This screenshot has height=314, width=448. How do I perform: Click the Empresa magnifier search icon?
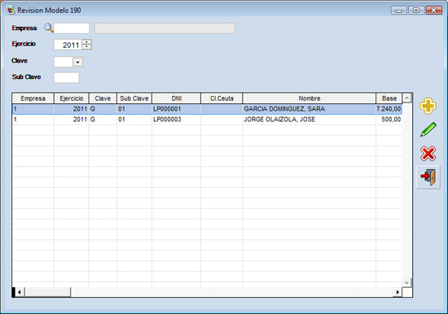(x=49, y=28)
